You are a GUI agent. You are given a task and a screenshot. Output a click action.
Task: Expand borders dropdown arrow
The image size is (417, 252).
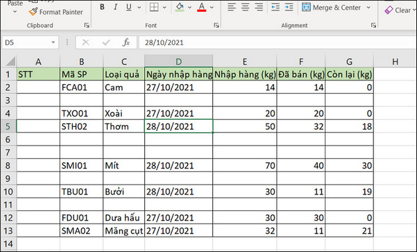click(x=164, y=7)
